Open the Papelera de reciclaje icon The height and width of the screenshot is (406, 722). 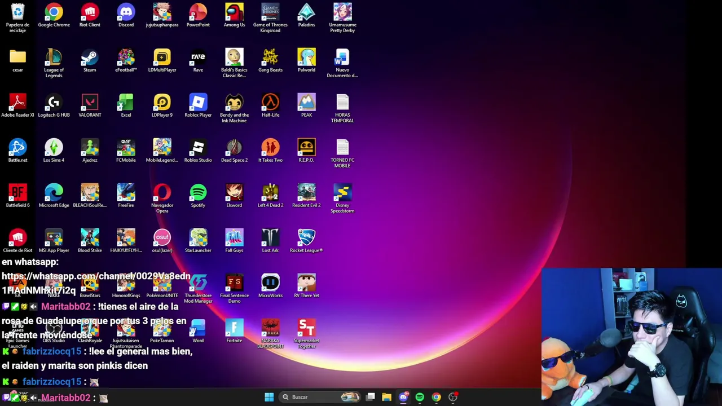(17, 17)
